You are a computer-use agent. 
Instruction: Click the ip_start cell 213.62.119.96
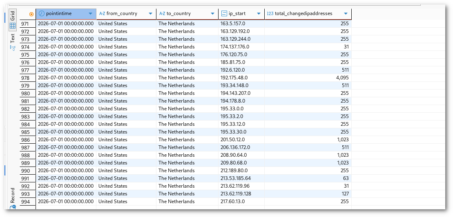click(x=241, y=186)
